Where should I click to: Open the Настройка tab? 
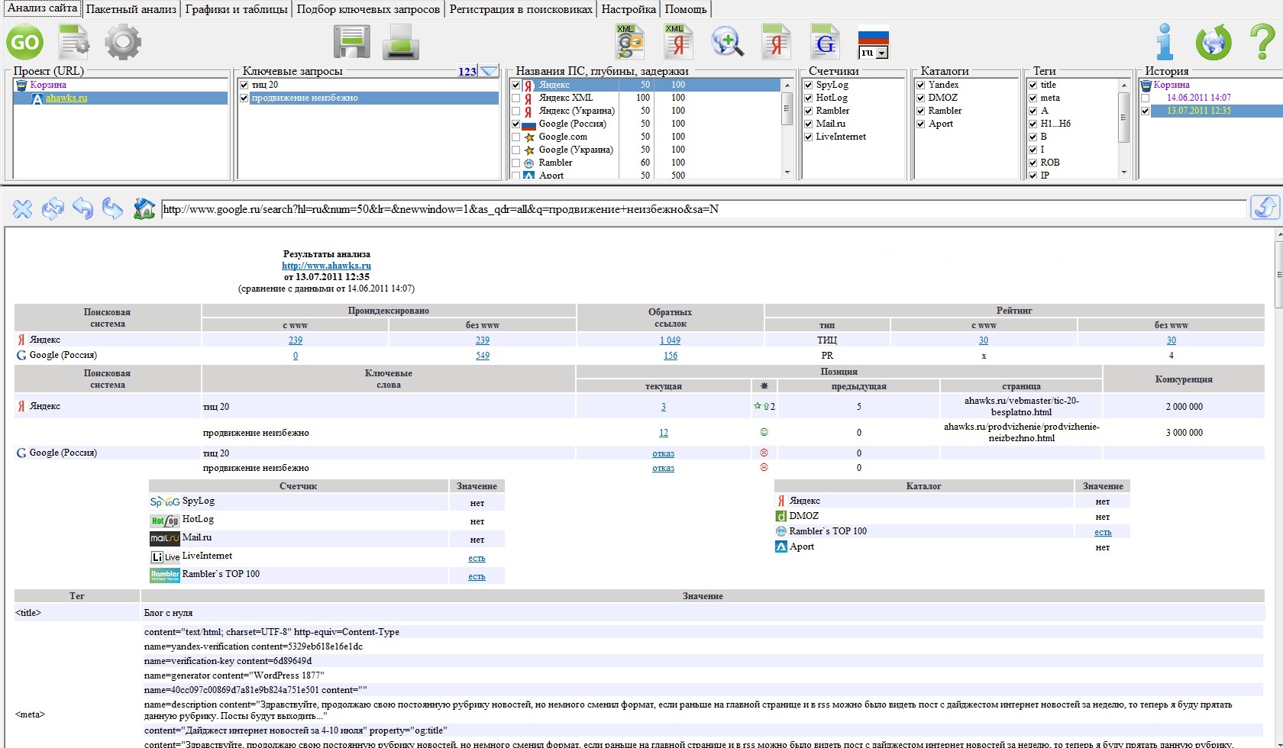629,9
